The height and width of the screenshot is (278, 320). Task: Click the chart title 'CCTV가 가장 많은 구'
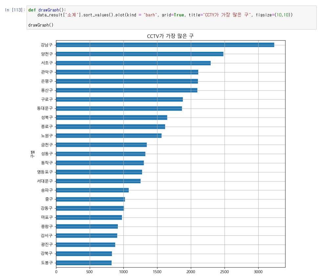[170, 36]
